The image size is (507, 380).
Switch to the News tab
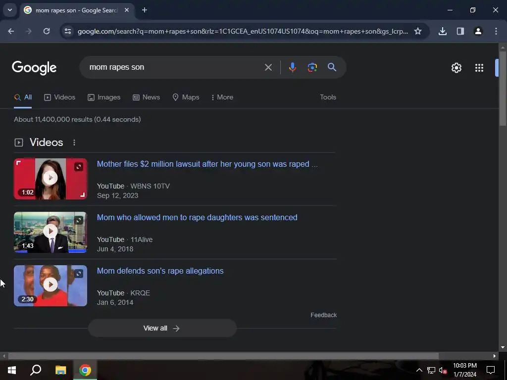point(146,97)
